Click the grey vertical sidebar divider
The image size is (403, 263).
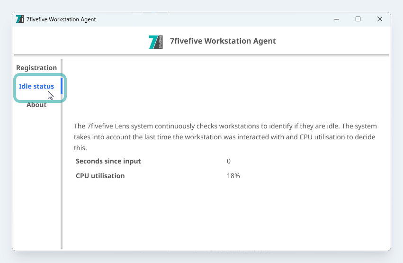tap(62, 190)
